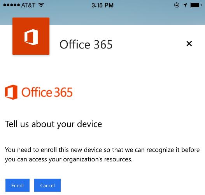Tap the orange Office door logo icon

pos(11,92)
